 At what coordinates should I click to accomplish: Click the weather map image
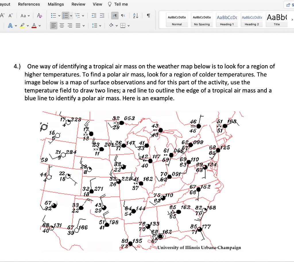click(x=142, y=181)
